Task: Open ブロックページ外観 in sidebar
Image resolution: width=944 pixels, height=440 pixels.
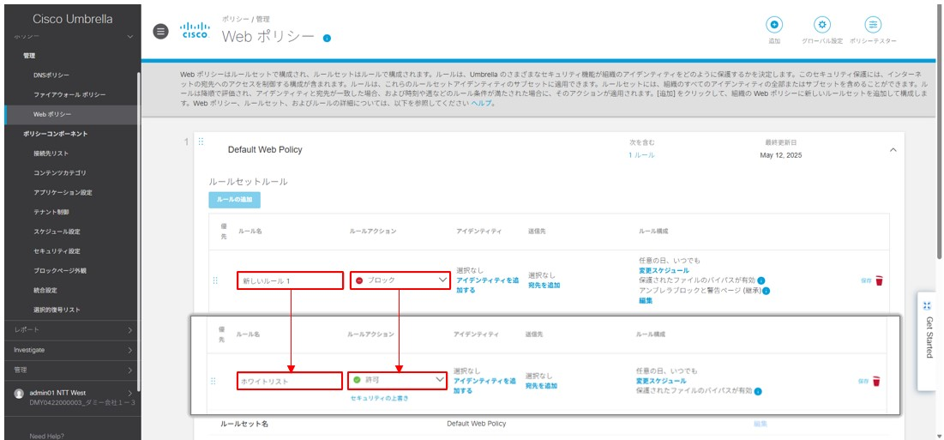Action: coord(60,271)
